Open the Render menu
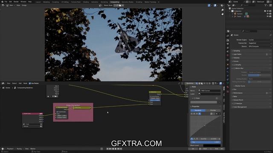Image resolution: width=273 pixels, height=153 pixels. click(16, 2)
